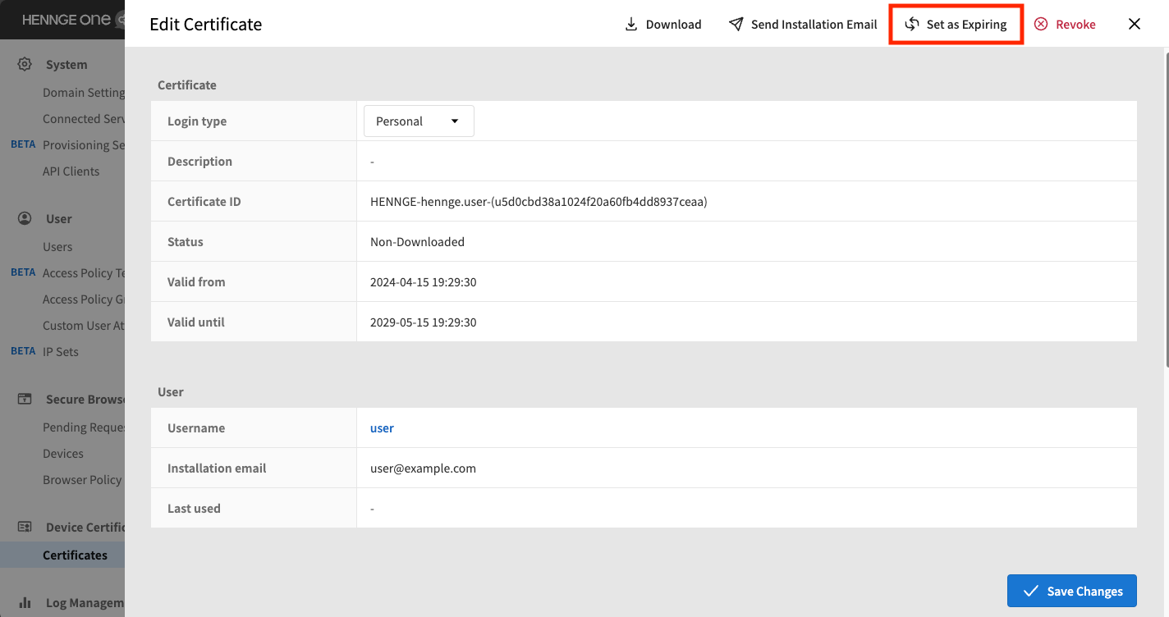Open the Login type Personal dropdown
Image resolution: width=1169 pixels, height=617 pixels.
pyautogui.click(x=419, y=121)
